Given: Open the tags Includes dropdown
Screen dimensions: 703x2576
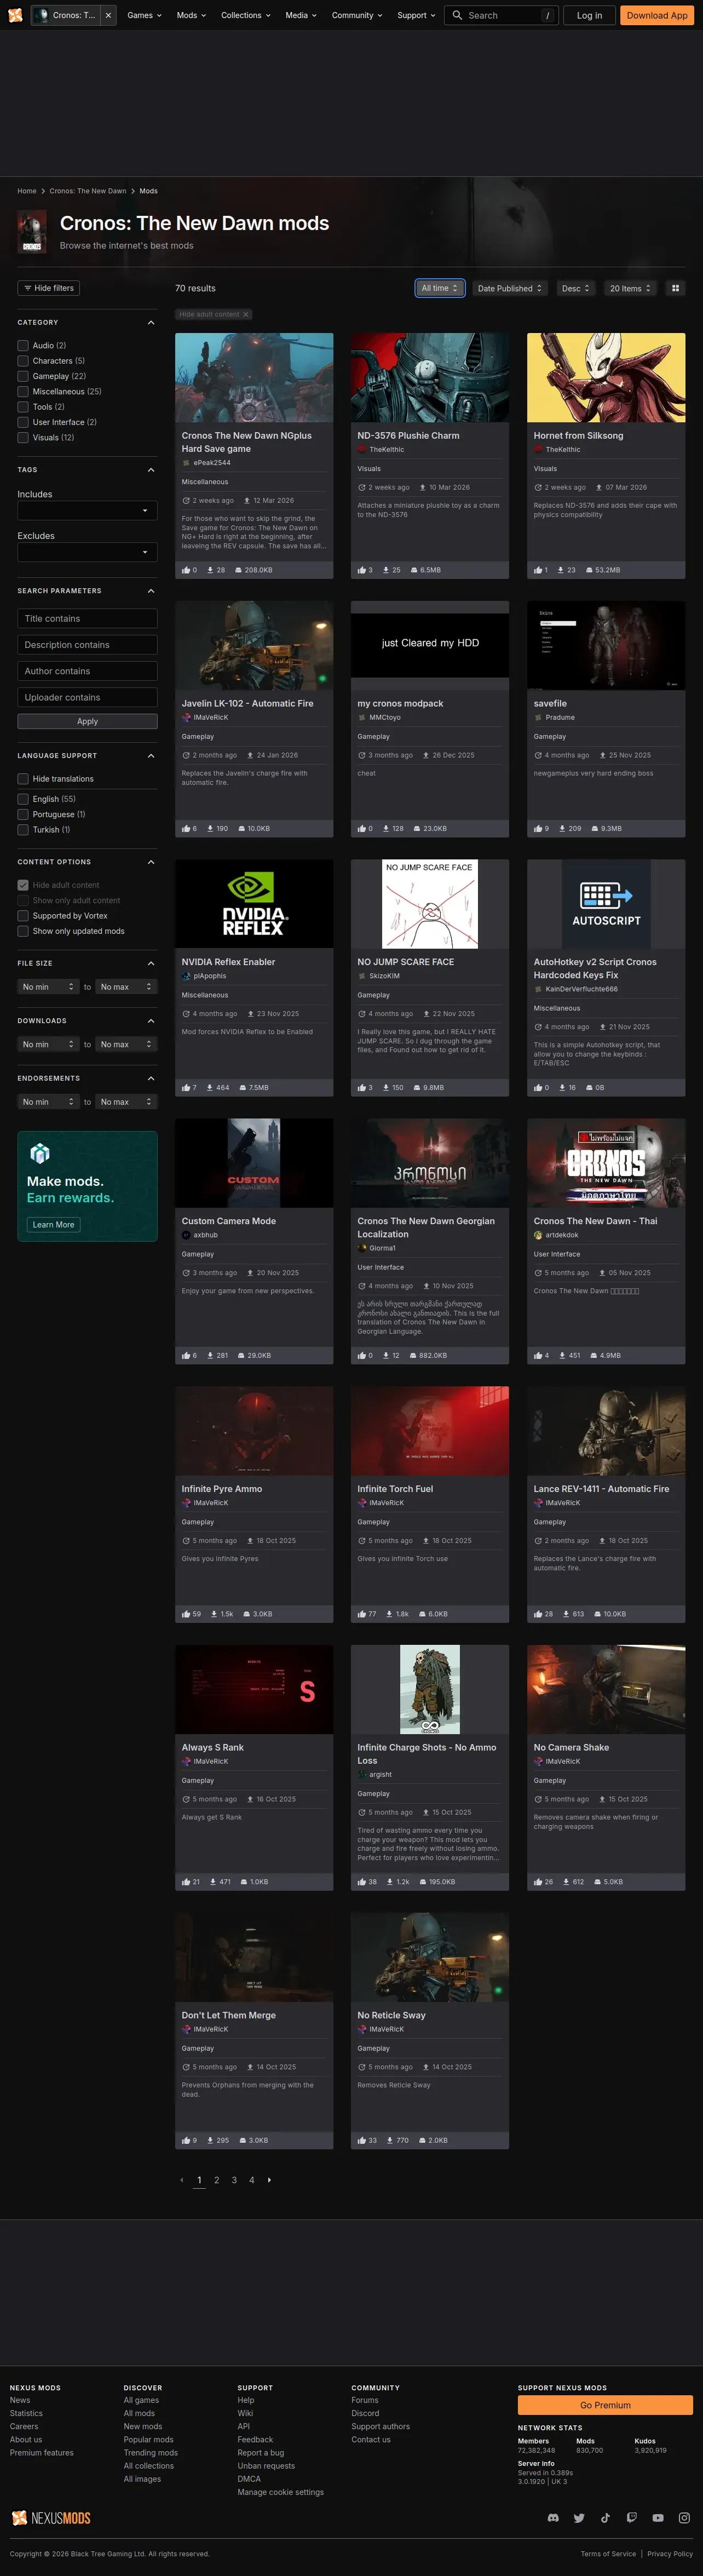Looking at the screenshot, I should tap(87, 511).
